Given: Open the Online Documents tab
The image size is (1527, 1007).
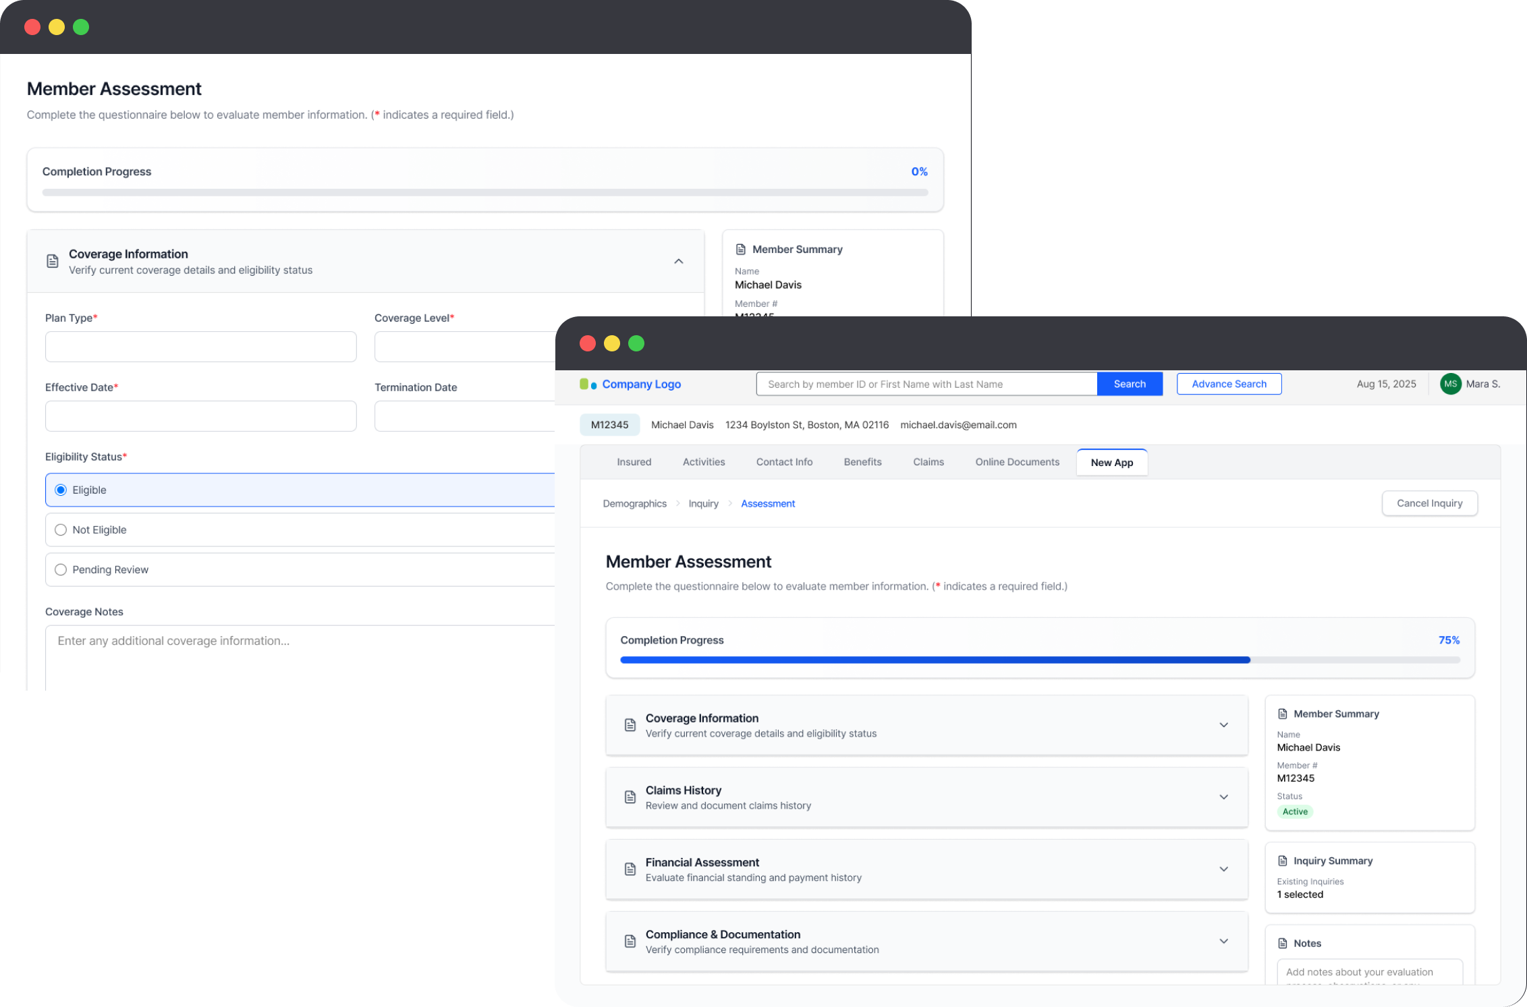Looking at the screenshot, I should (x=1017, y=462).
